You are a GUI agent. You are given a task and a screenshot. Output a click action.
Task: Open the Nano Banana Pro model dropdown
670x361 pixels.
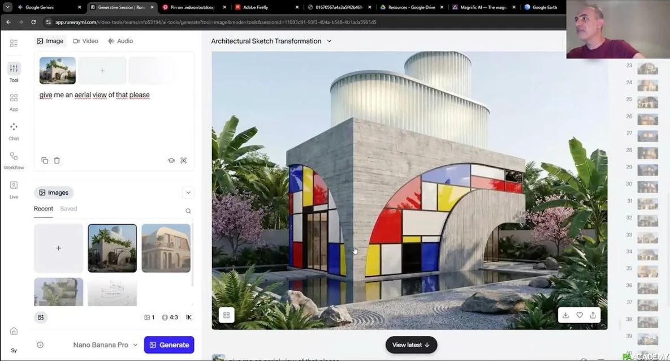coord(105,345)
